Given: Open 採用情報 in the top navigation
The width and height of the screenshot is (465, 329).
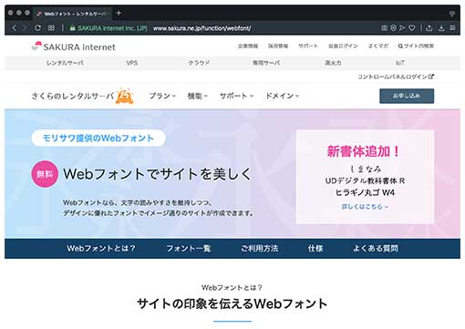Looking at the screenshot, I should coord(278,46).
